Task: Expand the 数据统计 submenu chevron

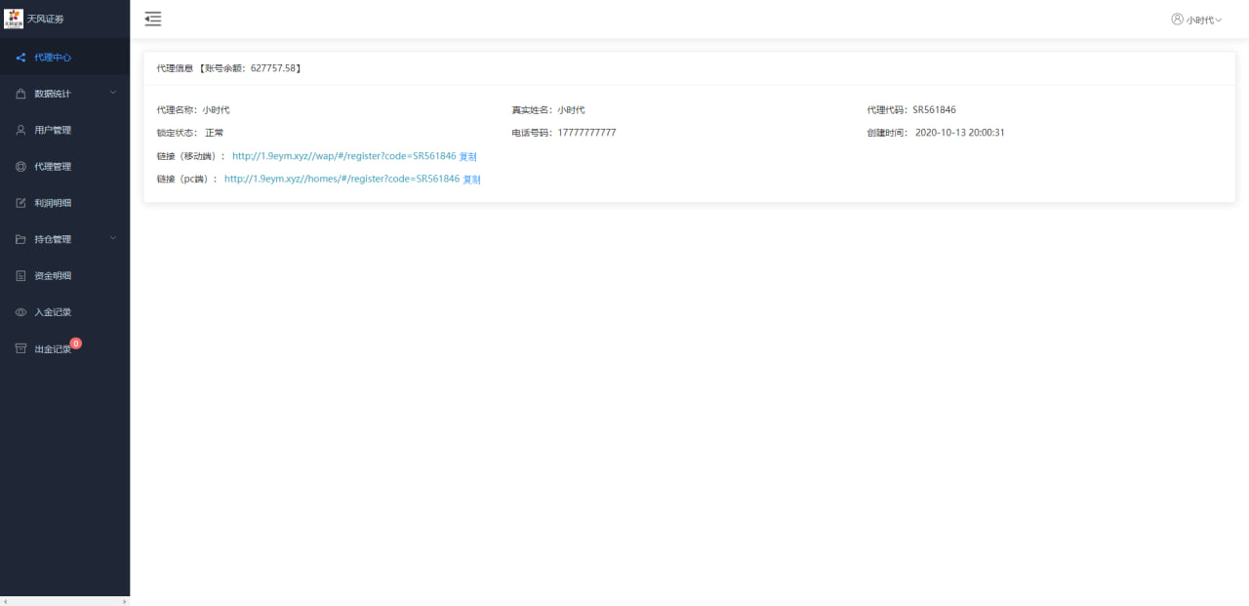Action: pos(113,93)
